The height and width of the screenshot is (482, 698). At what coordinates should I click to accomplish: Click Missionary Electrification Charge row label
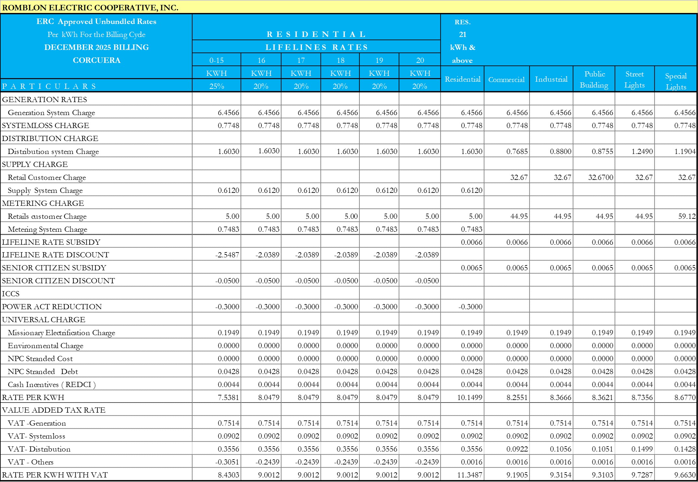point(61,333)
